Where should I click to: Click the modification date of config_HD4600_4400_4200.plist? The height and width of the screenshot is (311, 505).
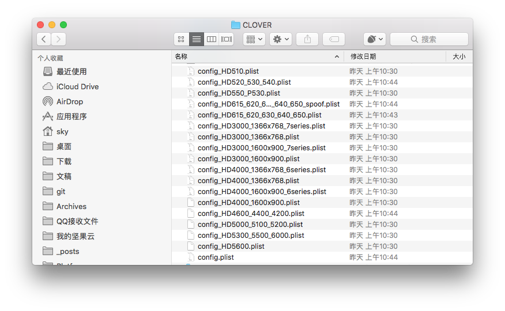[374, 213]
